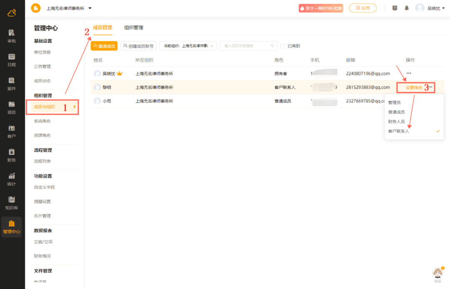The width and height of the screenshot is (450, 289).
Task: Open the notification bell
Action: [406, 7]
